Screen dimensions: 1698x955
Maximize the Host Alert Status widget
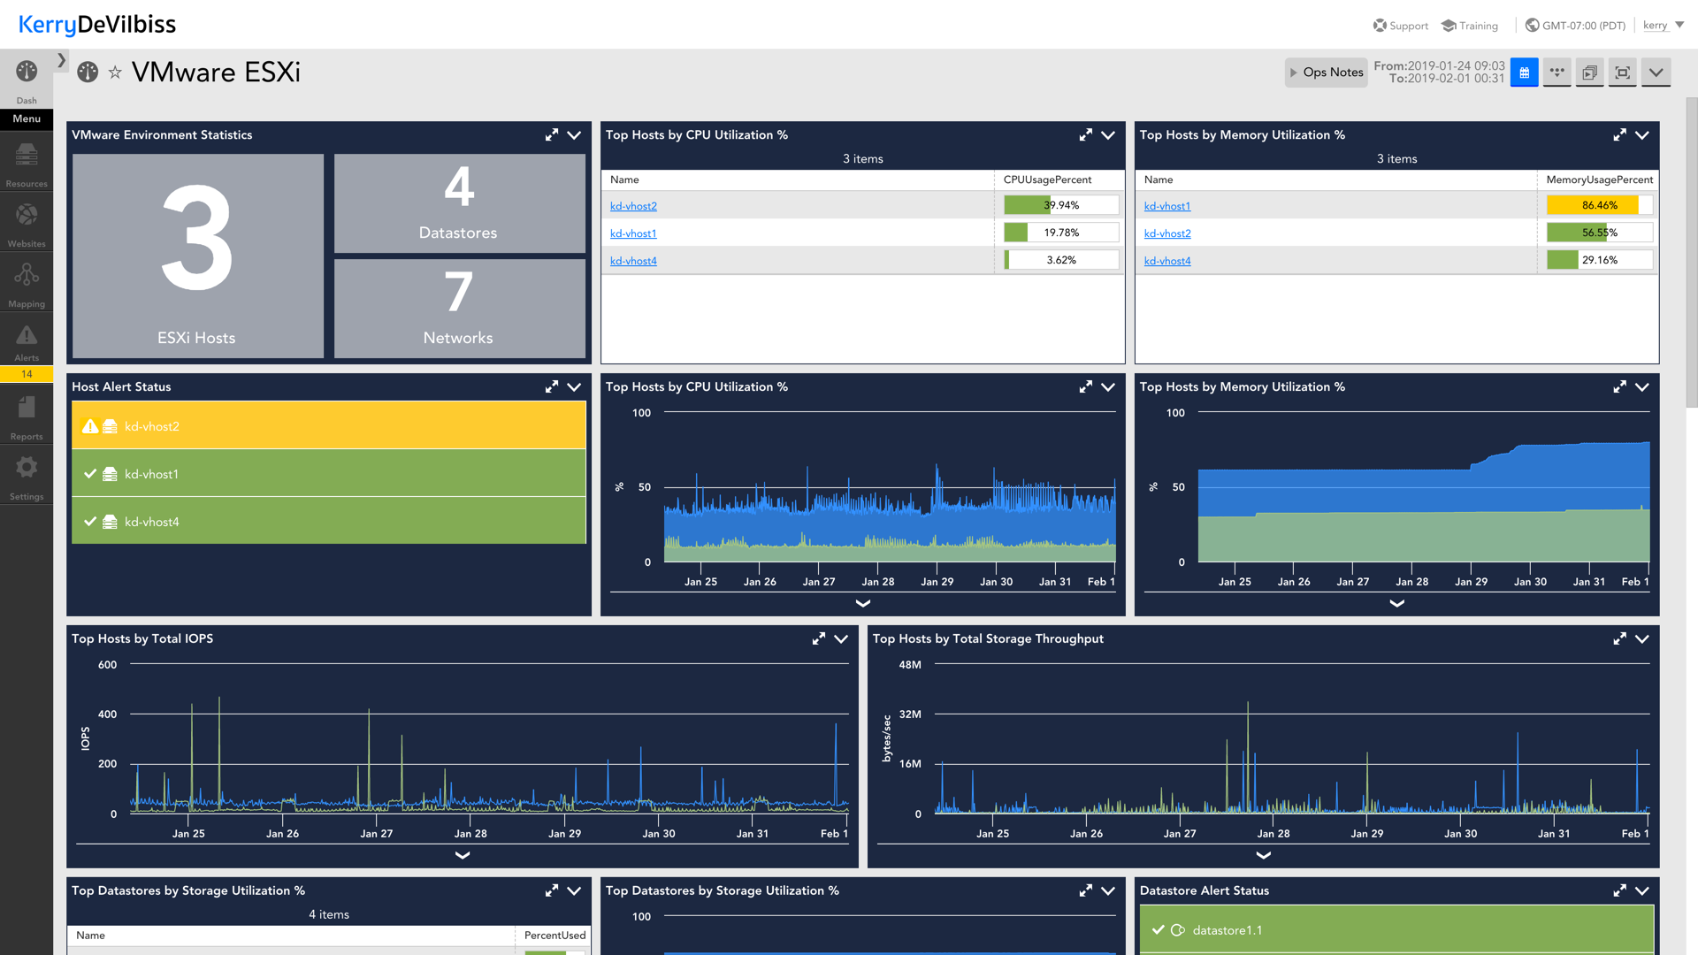(552, 387)
